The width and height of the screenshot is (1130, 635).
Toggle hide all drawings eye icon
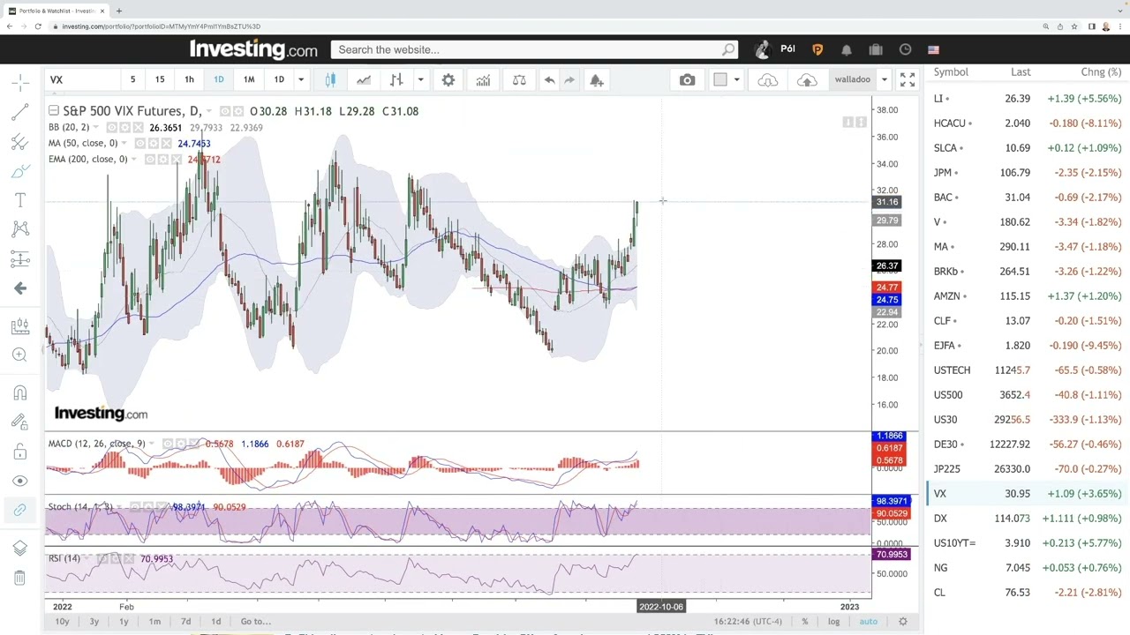click(x=19, y=482)
